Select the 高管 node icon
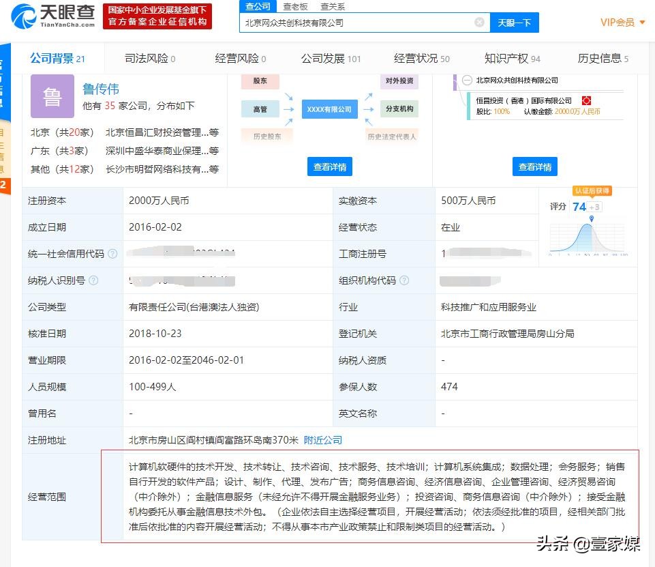 coord(259,108)
